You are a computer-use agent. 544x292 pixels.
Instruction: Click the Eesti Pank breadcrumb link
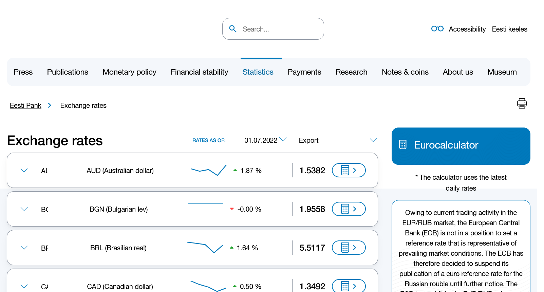(x=25, y=105)
